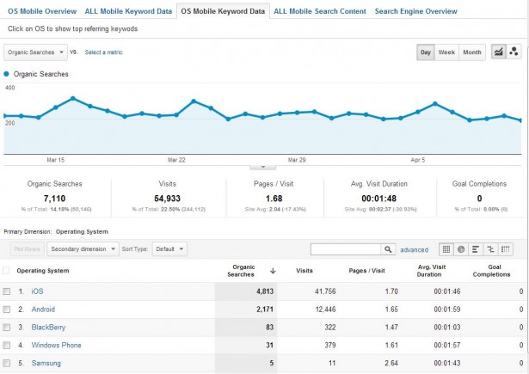Select the pie chart percentage view
Viewport: 529px width, 374px height.
[x=461, y=249]
